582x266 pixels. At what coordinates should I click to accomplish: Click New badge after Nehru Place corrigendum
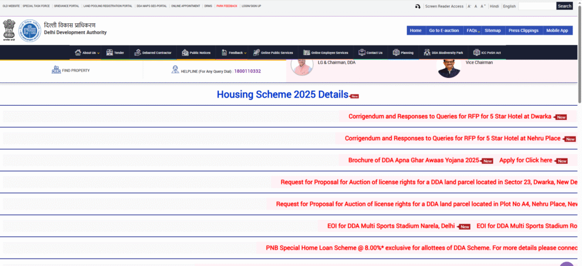(569, 139)
